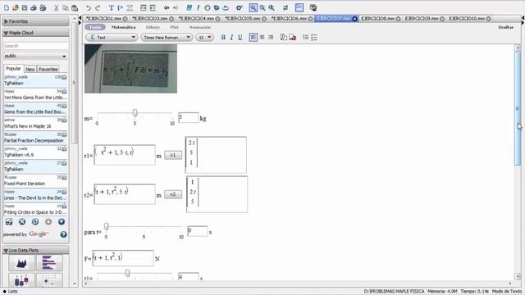525x295 pixels.
Task: Align text to the right
Action: [271, 38]
